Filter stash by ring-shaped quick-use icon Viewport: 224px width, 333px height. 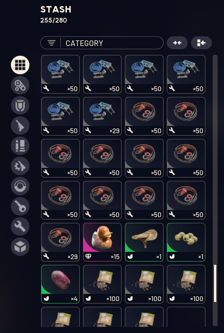[20, 186]
